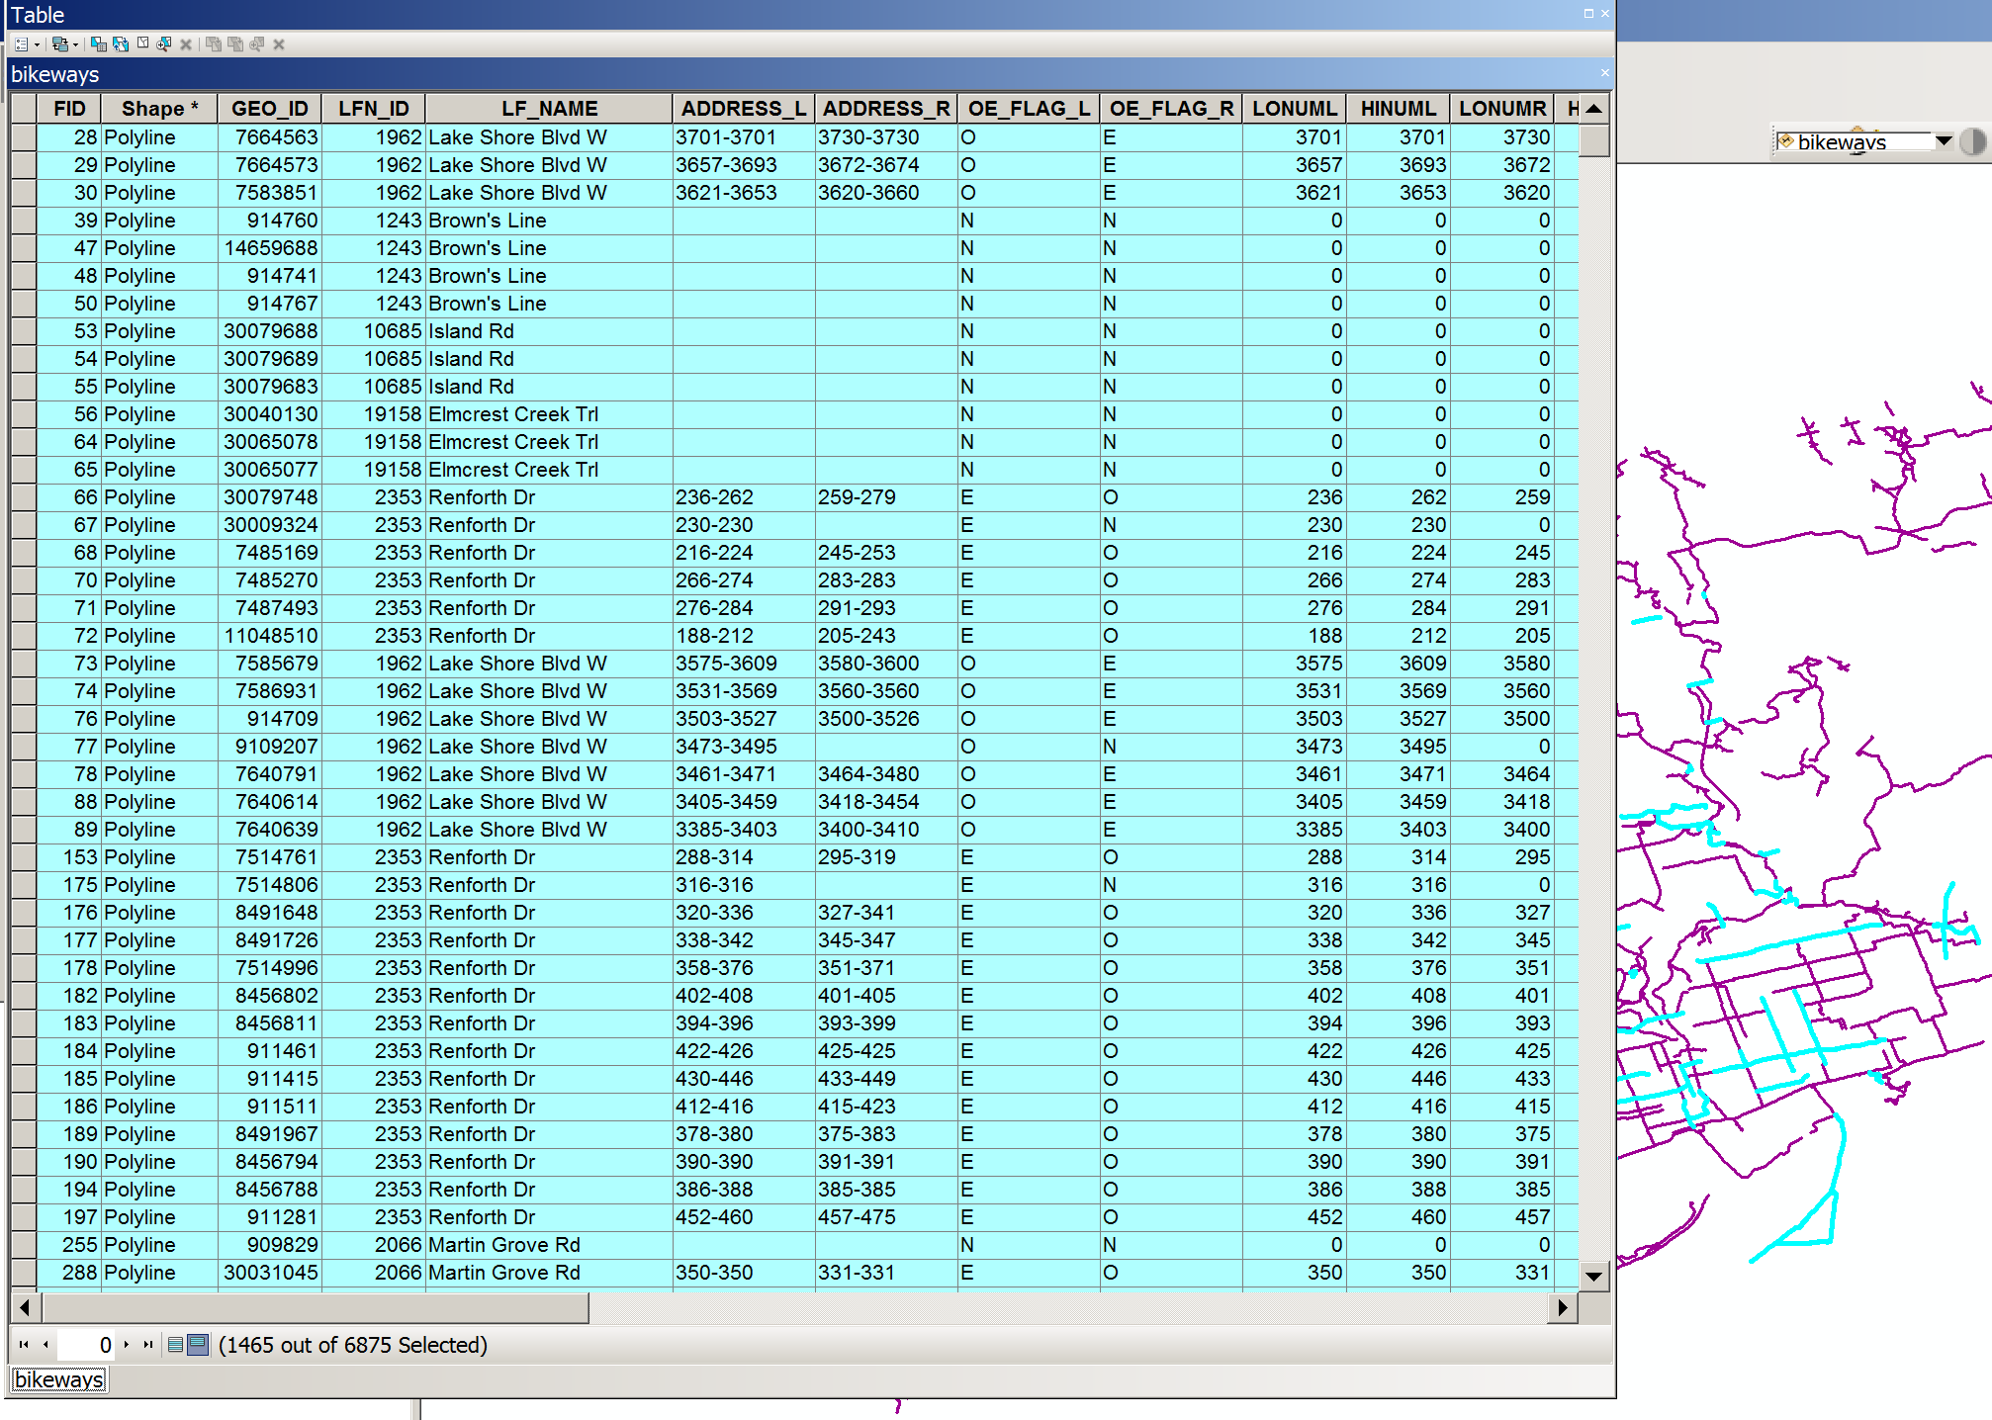Close the bikeways table pane
This screenshot has height=1420, width=1992.
1604,73
